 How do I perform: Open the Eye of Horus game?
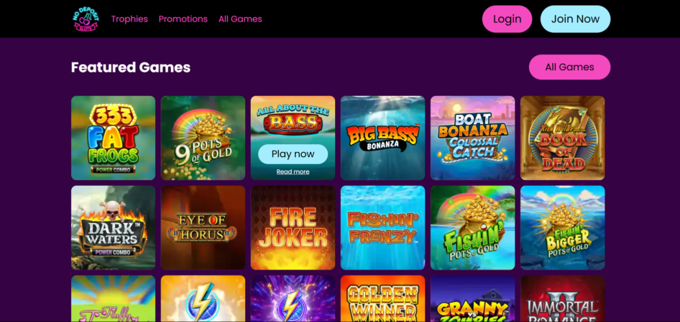pos(203,227)
